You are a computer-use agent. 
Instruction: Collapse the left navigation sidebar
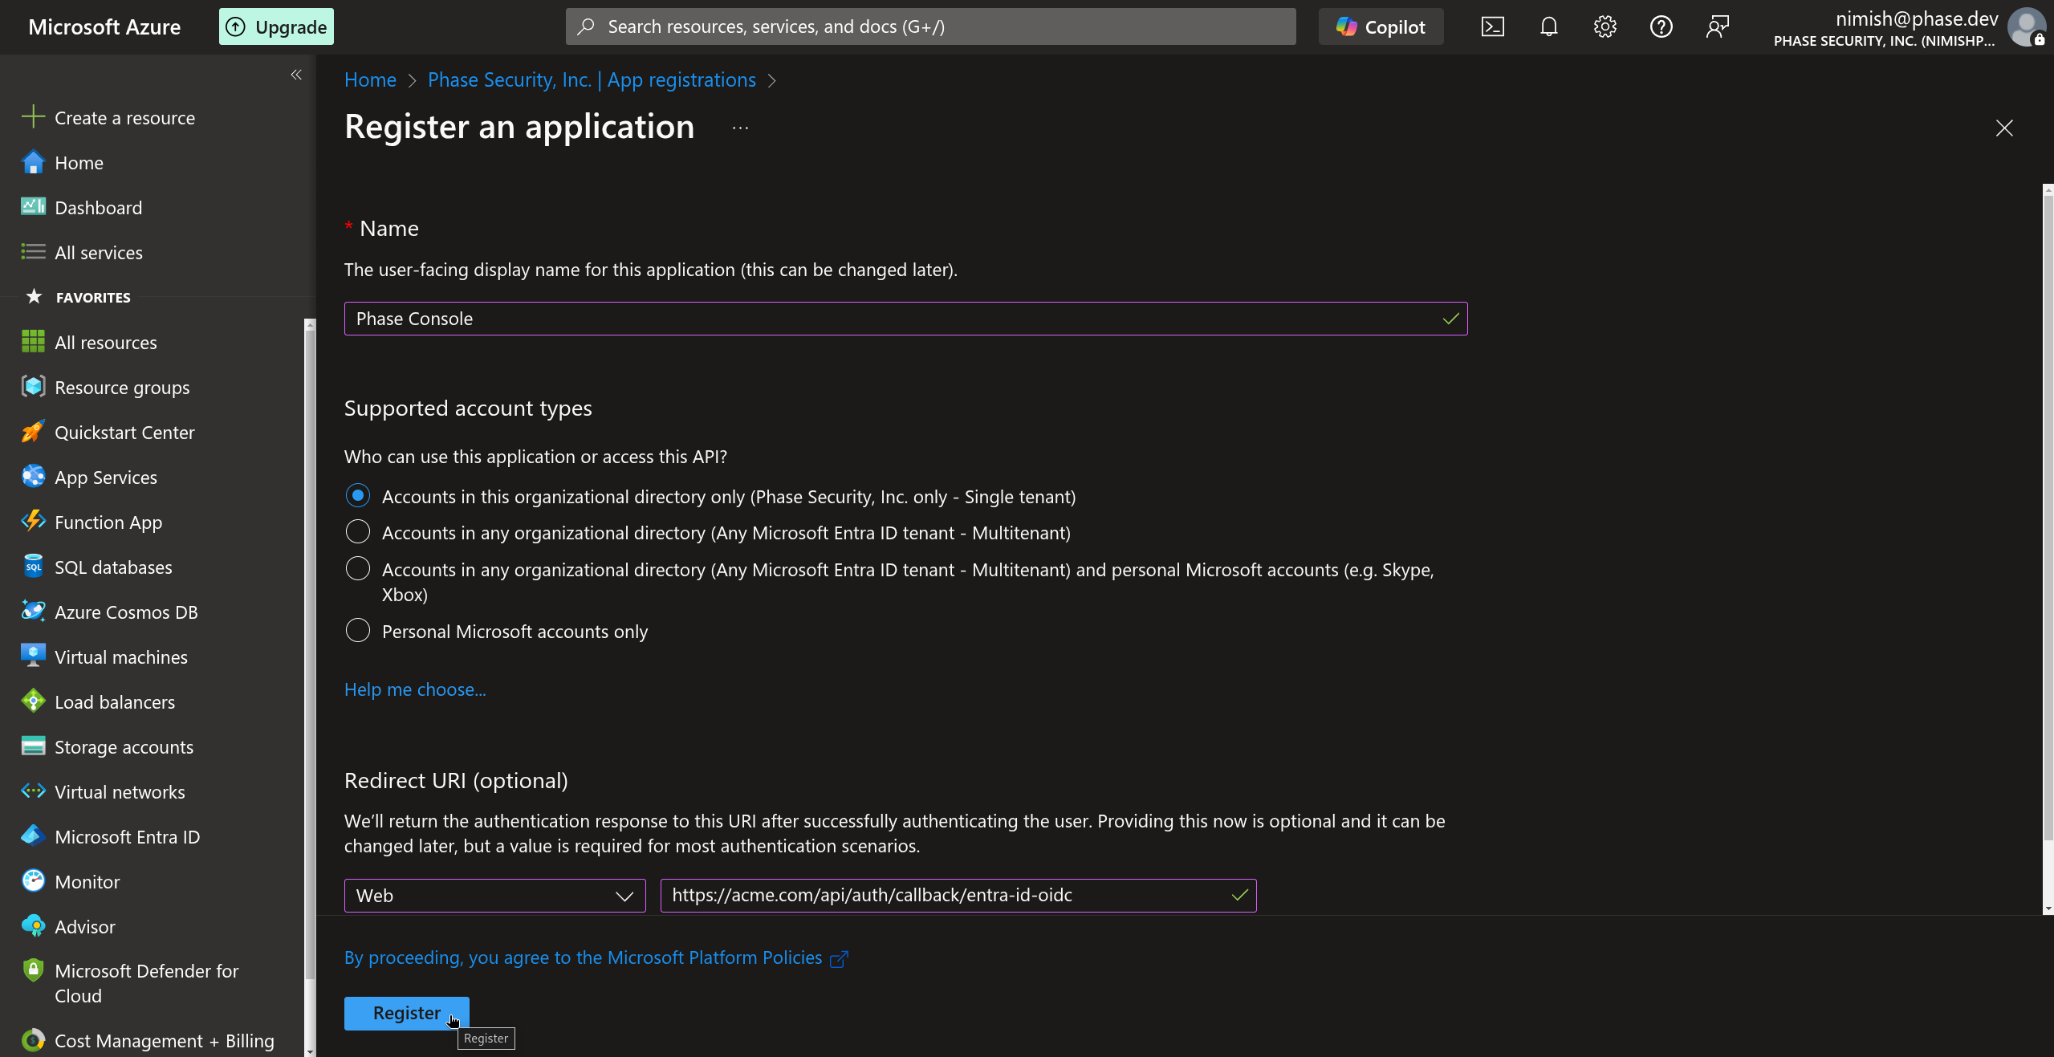point(295,75)
